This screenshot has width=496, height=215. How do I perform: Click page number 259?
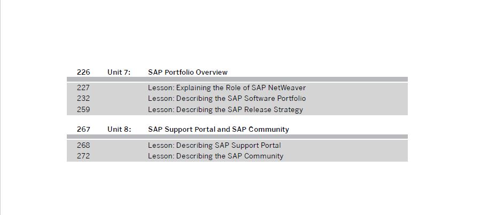(x=83, y=109)
